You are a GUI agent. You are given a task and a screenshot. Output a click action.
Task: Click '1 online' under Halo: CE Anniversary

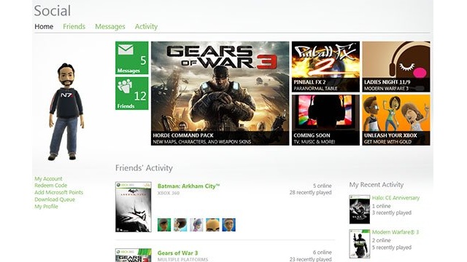[381, 206]
